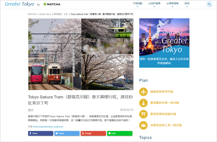Viewport: 217px width, 142px height.
Task: Click the Greater Tokyo site logo
Action: click(x=20, y=4)
